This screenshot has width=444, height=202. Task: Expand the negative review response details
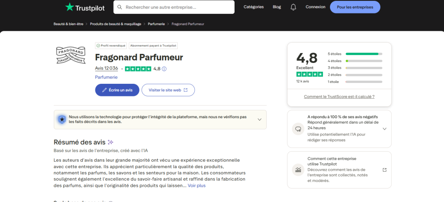(x=384, y=129)
